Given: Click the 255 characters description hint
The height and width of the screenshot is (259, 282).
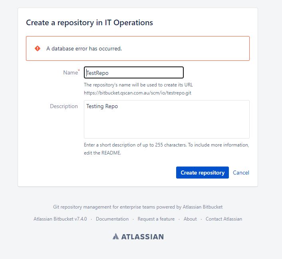Looking at the screenshot, I should tap(167, 149).
